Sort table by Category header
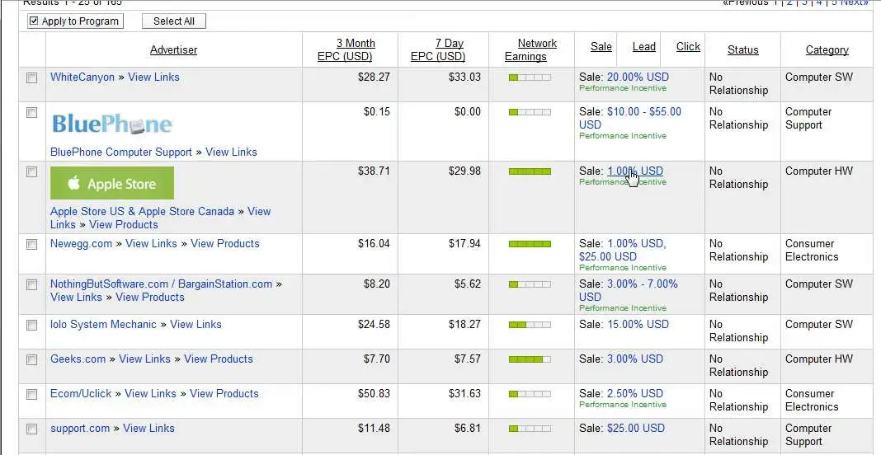Screen dimensions: 881x455 827,50
